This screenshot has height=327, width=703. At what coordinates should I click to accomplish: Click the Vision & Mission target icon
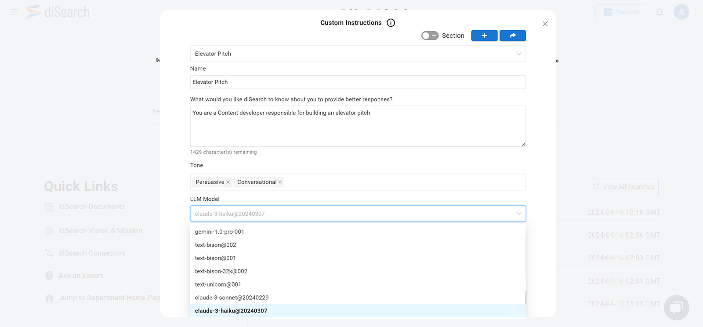49,231
